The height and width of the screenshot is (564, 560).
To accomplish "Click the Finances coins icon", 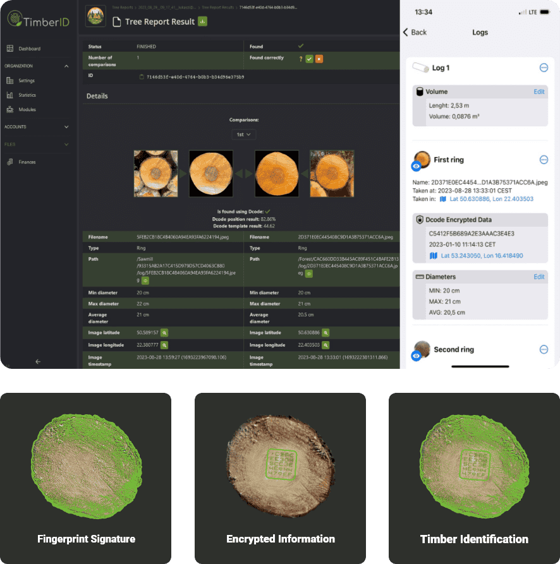I will click(x=10, y=162).
